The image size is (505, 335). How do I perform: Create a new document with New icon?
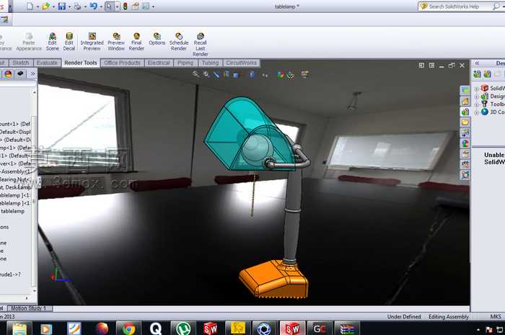click(x=30, y=6)
